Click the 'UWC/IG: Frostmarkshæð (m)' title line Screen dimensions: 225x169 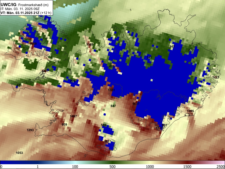25,5
